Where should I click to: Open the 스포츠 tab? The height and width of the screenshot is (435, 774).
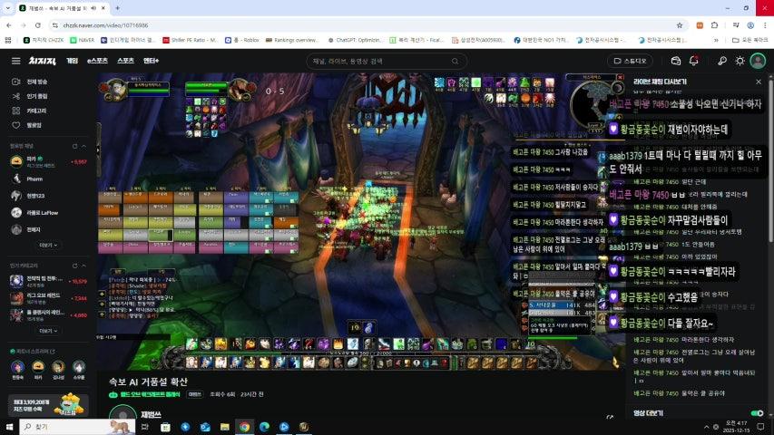tap(125, 61)
